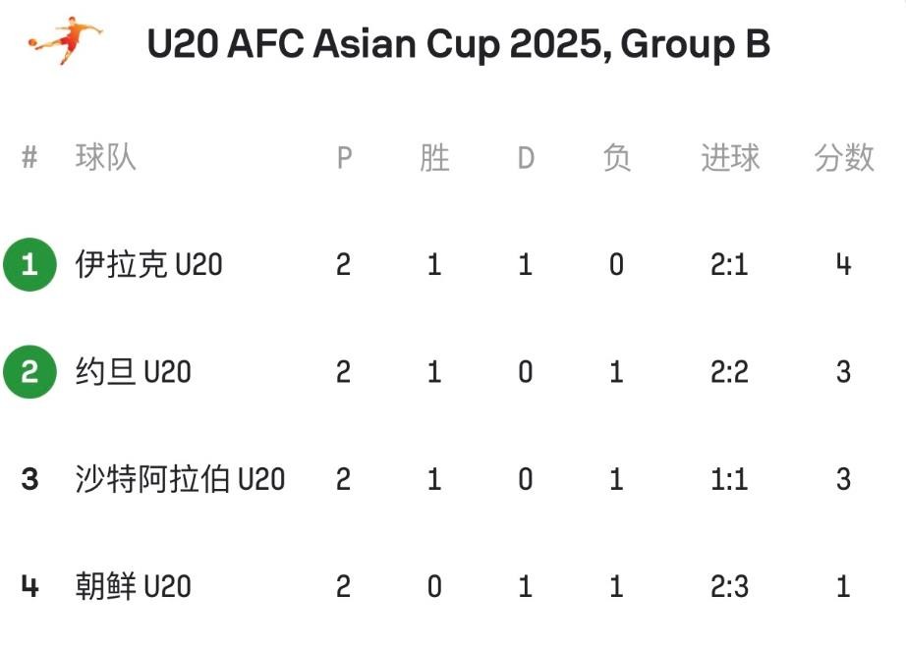Viewport: 906px width, 648px height.
Task: Click the D draws column header
Action: [526, 157]
